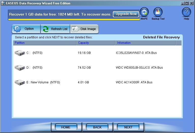
Task: Click the title bar application icon
Action: tap(3, 3)
